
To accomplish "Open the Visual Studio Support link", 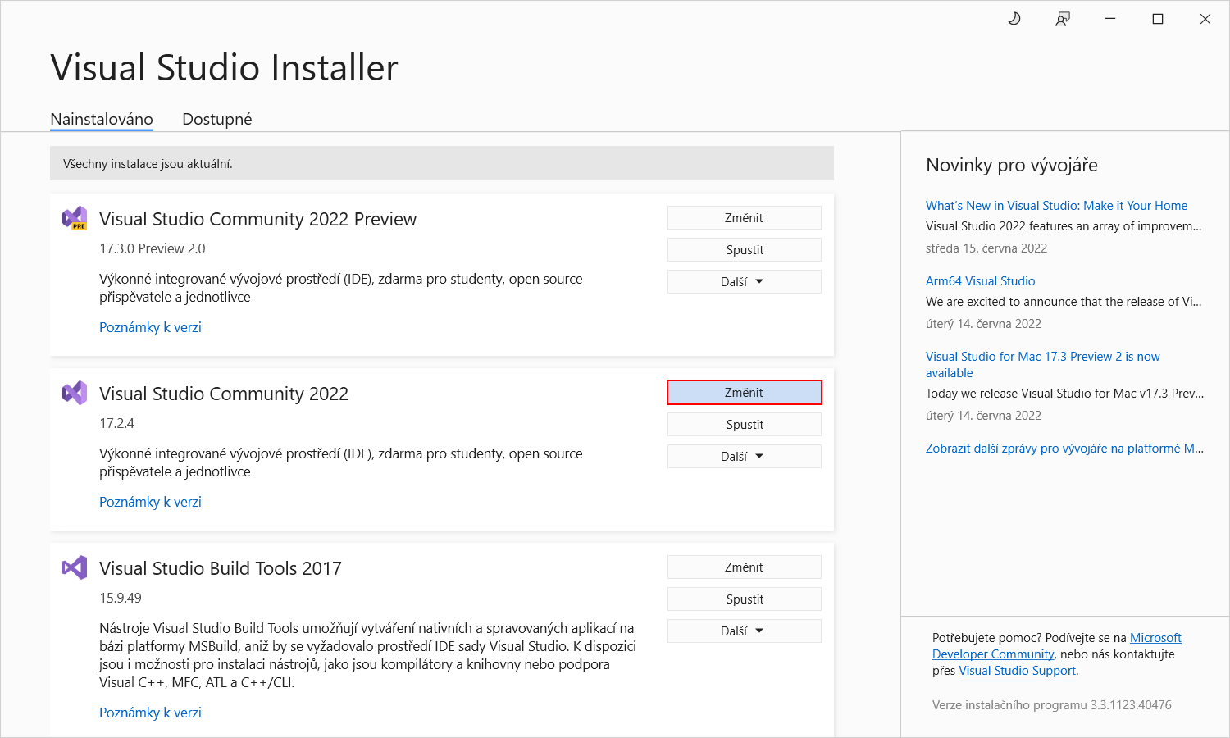I will (1017, 670).
